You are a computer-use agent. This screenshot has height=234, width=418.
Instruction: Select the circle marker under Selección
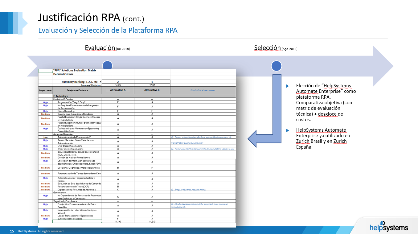pyautogui.click(x=276, y=66)
